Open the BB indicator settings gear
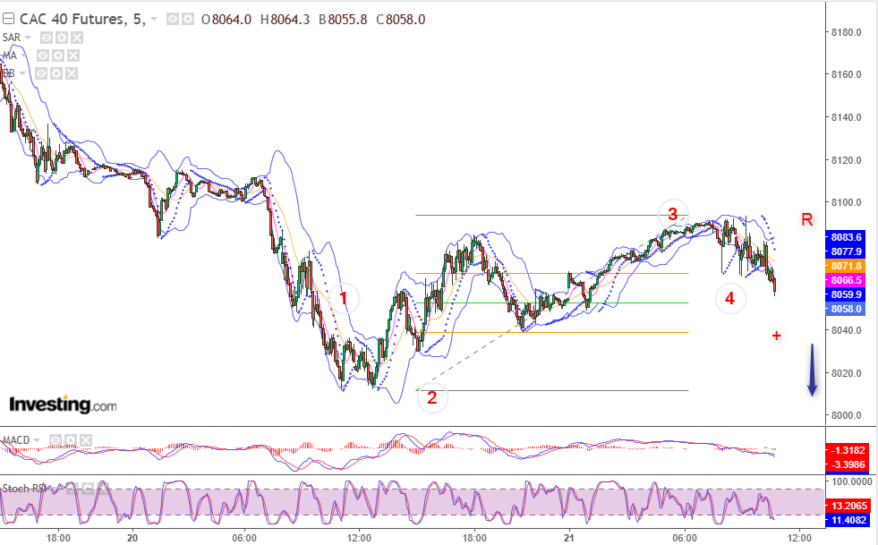The height and width of the screenshot is (545, 878). [x=56, y=73]
